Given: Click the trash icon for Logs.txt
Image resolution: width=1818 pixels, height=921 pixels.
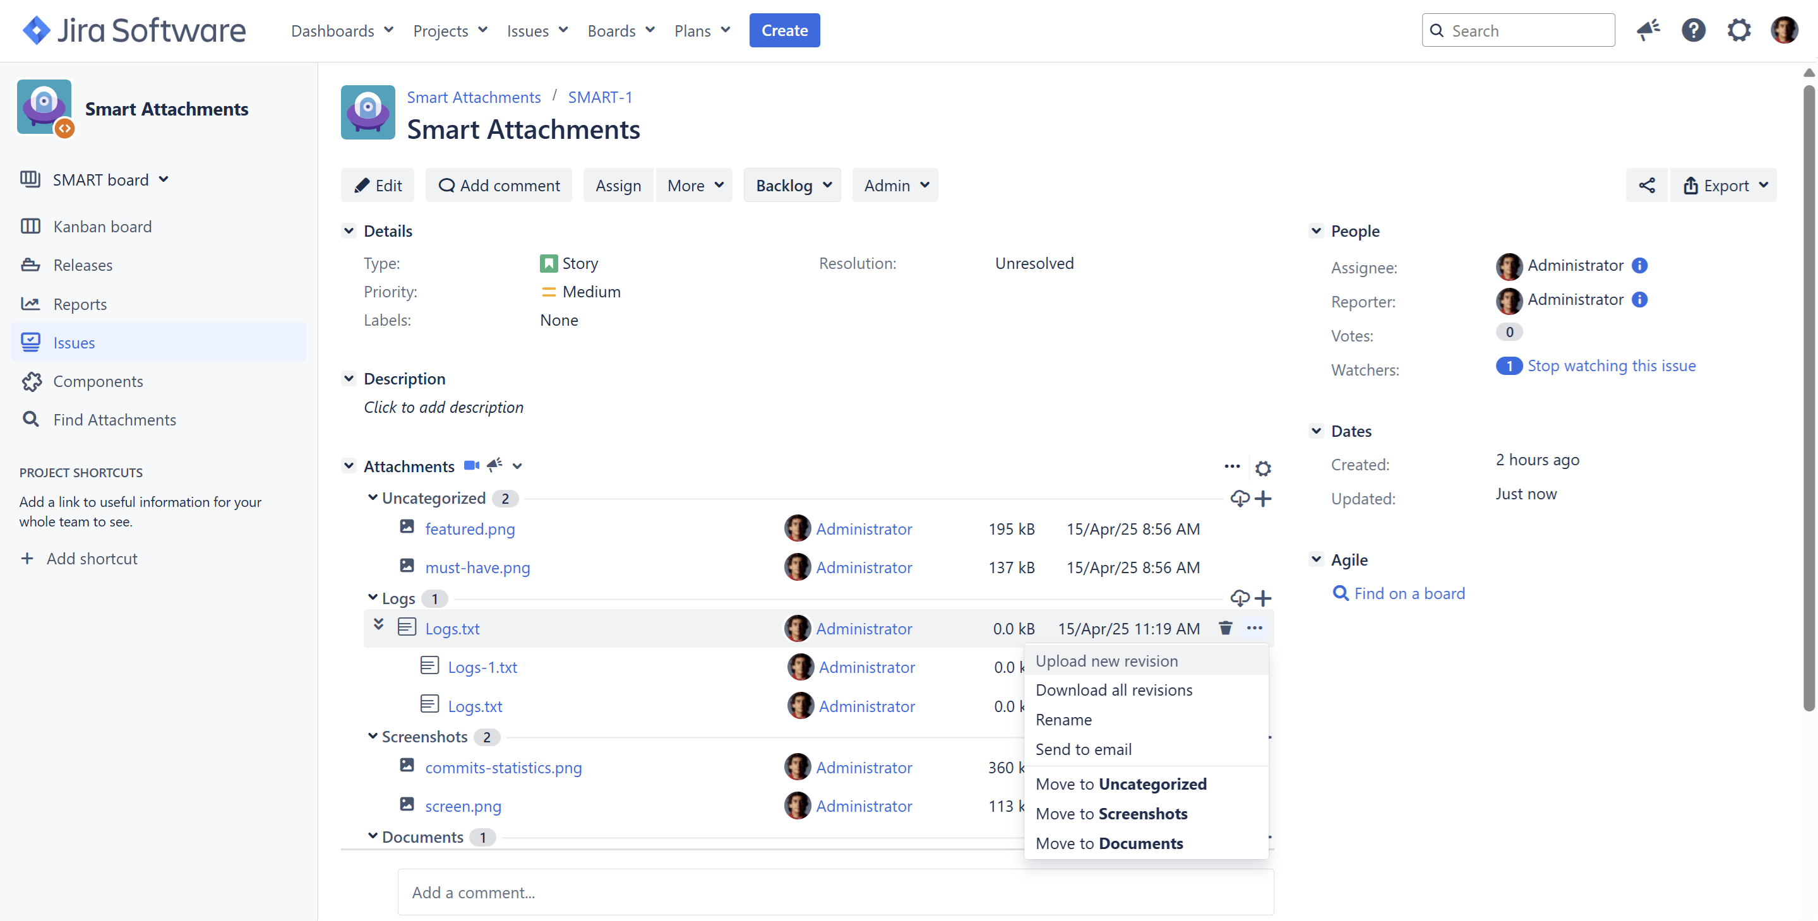Looking at the screenshot, I should point(1225,627).
